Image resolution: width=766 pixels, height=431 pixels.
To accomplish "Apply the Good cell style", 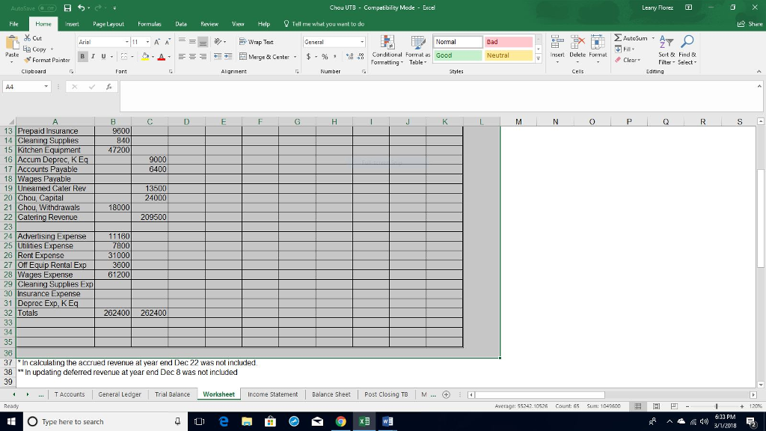I will coord(458,55).
